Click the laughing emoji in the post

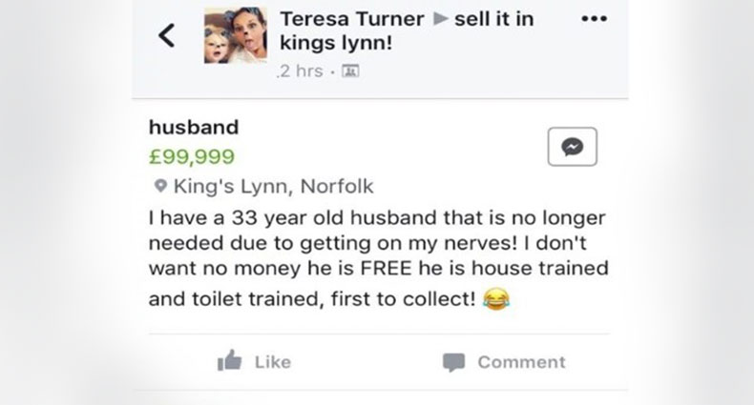pyautogui.click(x=496, y=299)
